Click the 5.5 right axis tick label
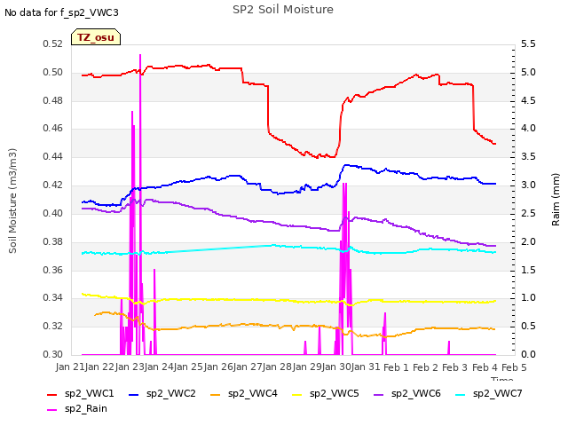Screen dimensions: 568x426 tap(529, 44)
